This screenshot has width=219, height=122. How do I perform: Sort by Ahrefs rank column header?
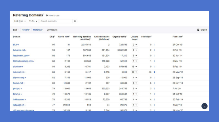pyautogui.click(x=64, y=37)
